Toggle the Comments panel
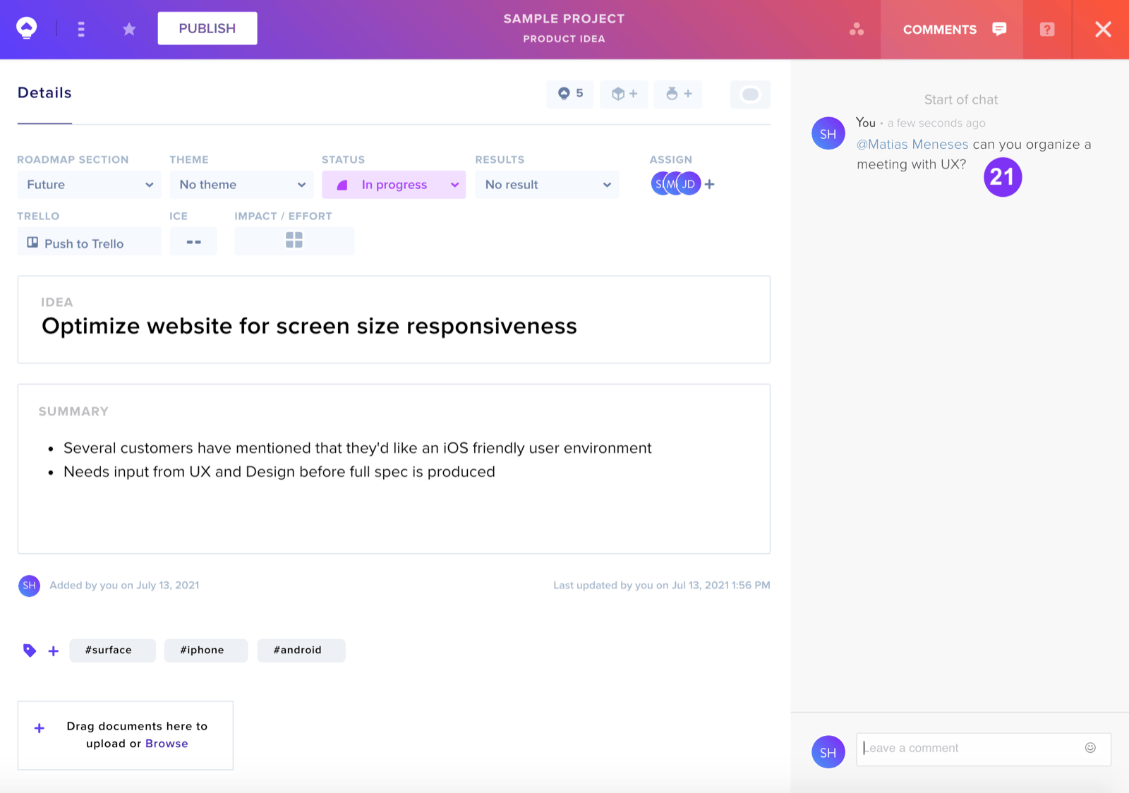 click(x=954, y=30)
